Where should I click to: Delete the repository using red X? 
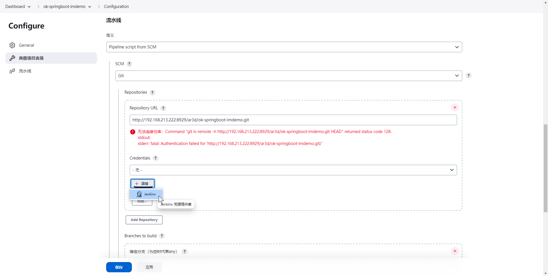pyautogui.click(x=455, y=107)
